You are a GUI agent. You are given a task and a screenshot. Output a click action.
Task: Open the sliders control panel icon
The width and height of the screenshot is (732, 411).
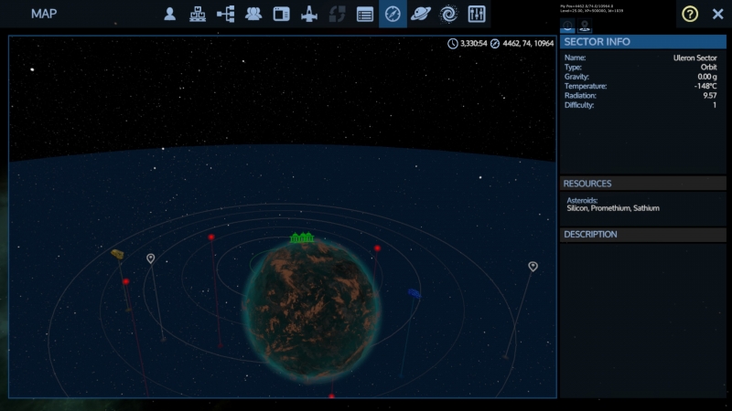point(477,14)
